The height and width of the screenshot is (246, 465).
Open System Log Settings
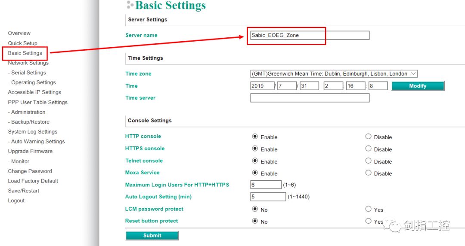(x=33, y=131)
